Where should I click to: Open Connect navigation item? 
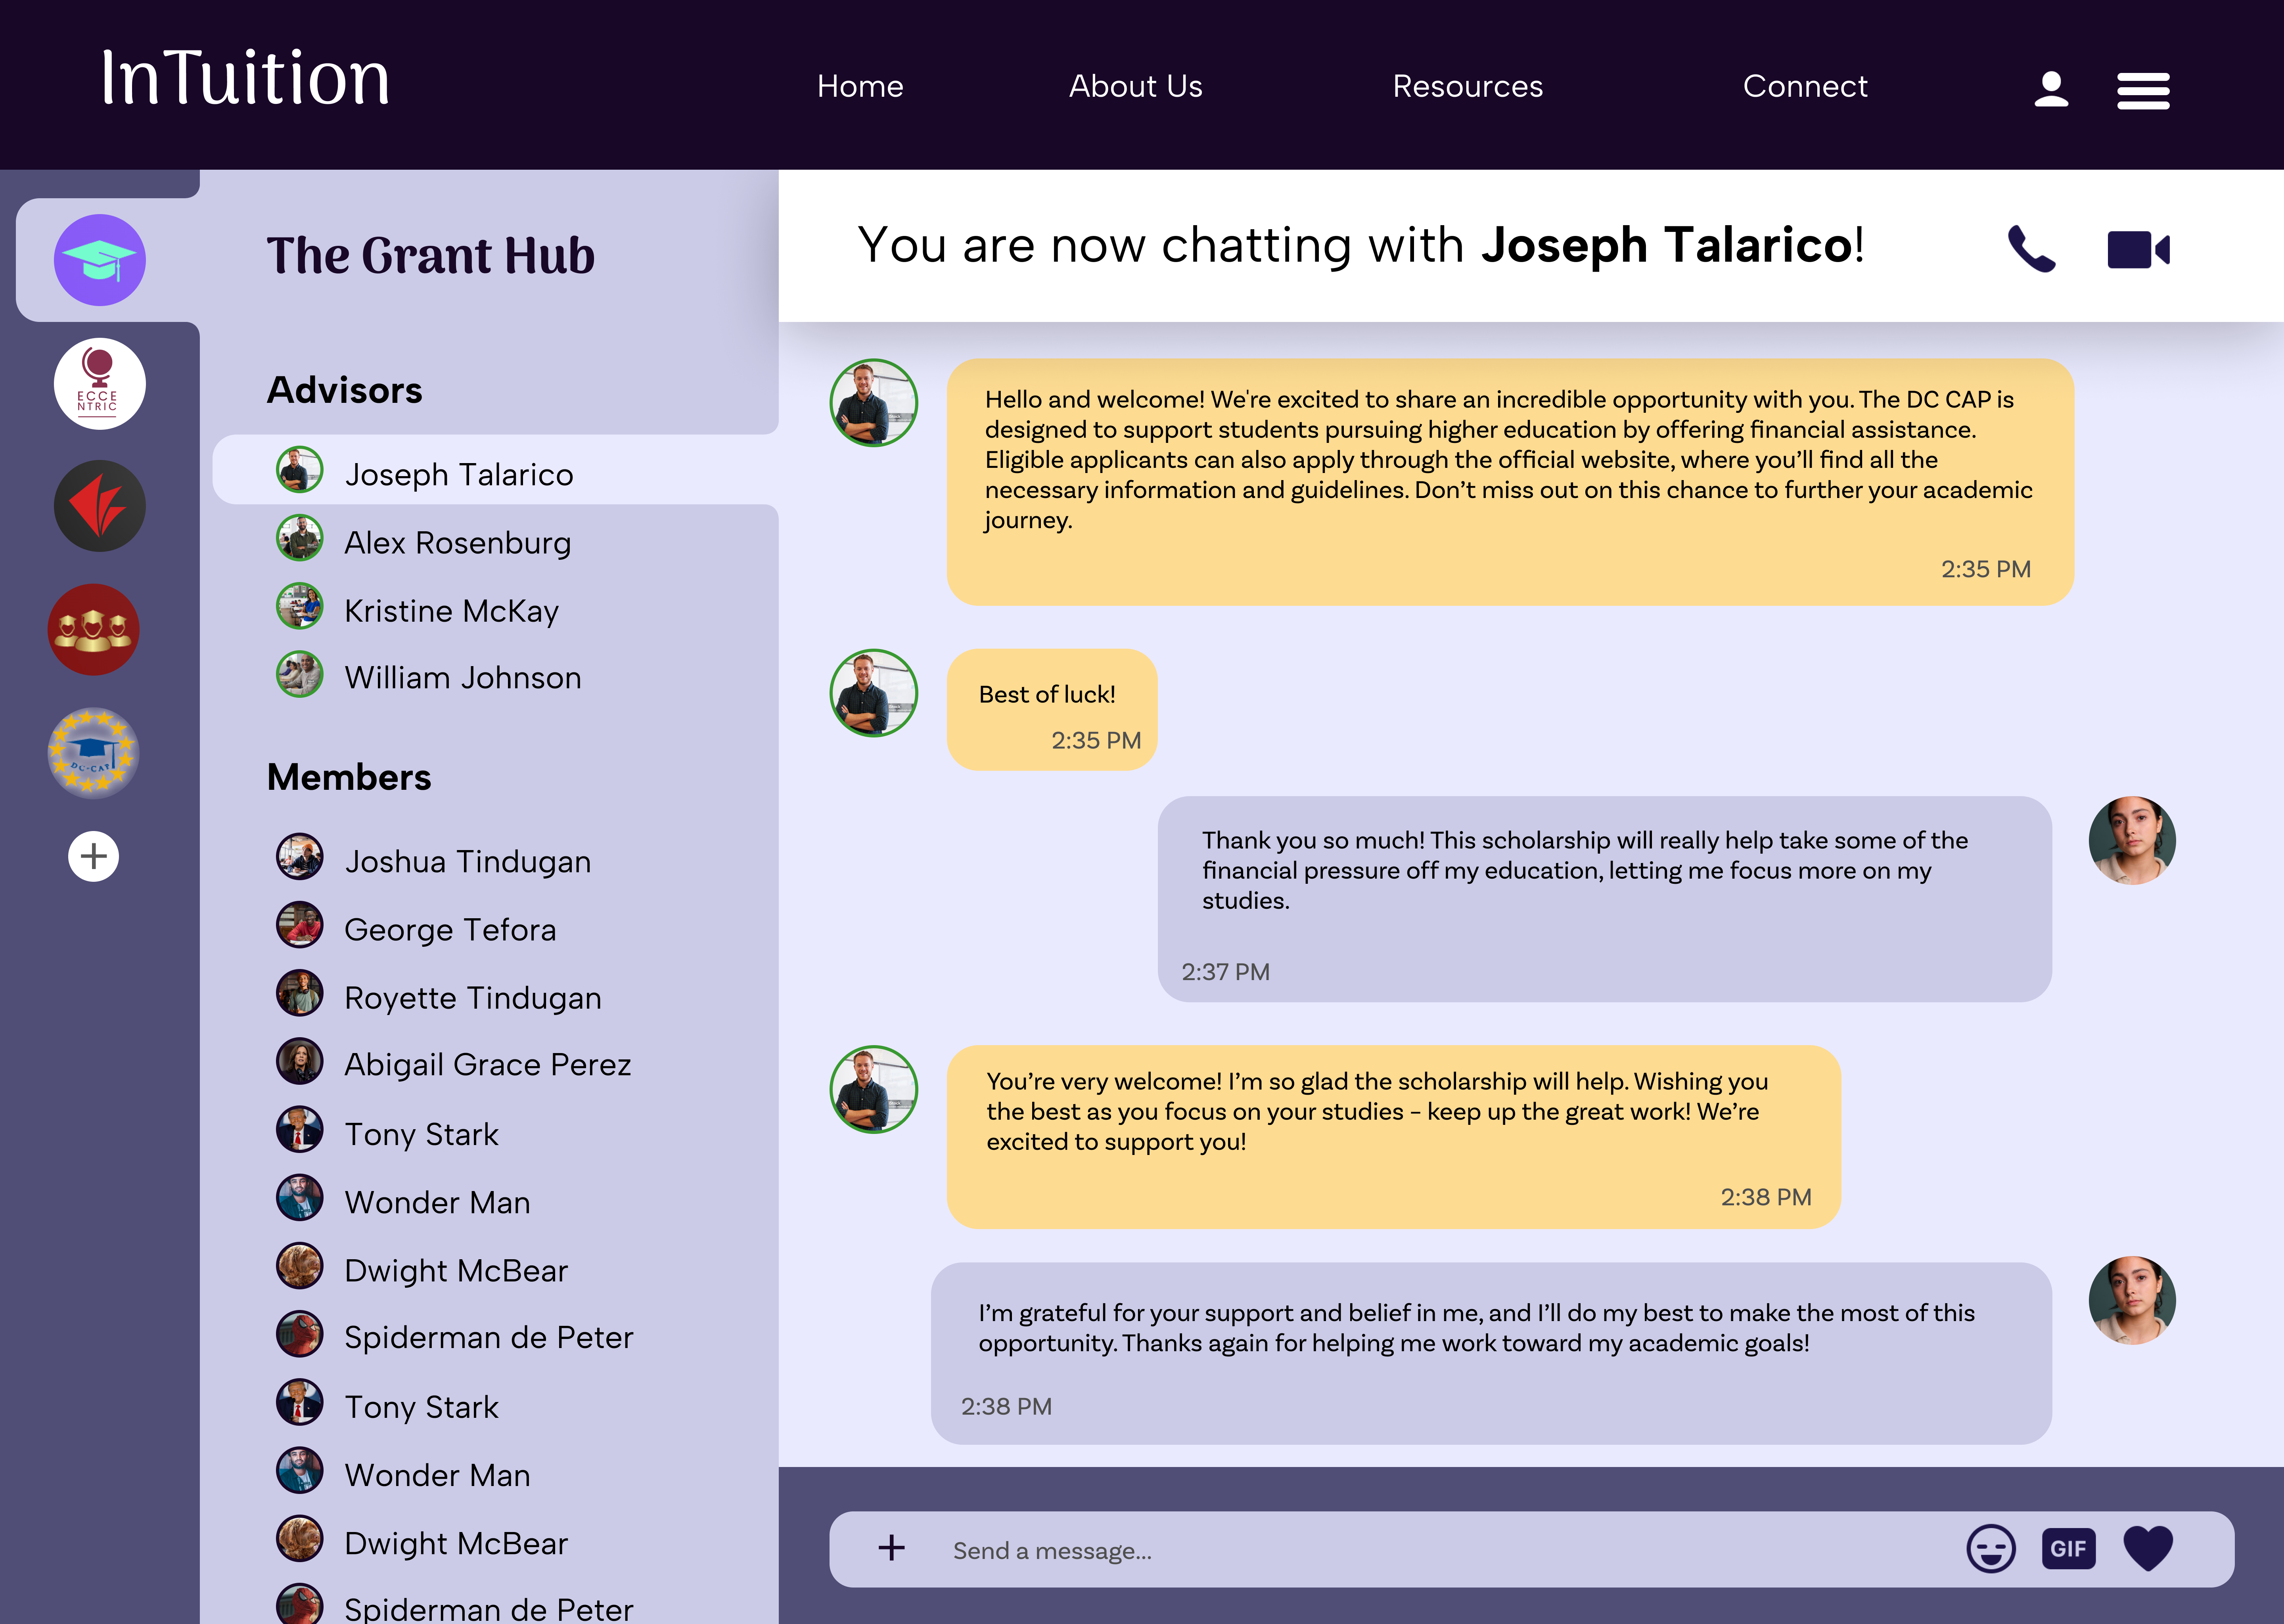[1805, 87]
